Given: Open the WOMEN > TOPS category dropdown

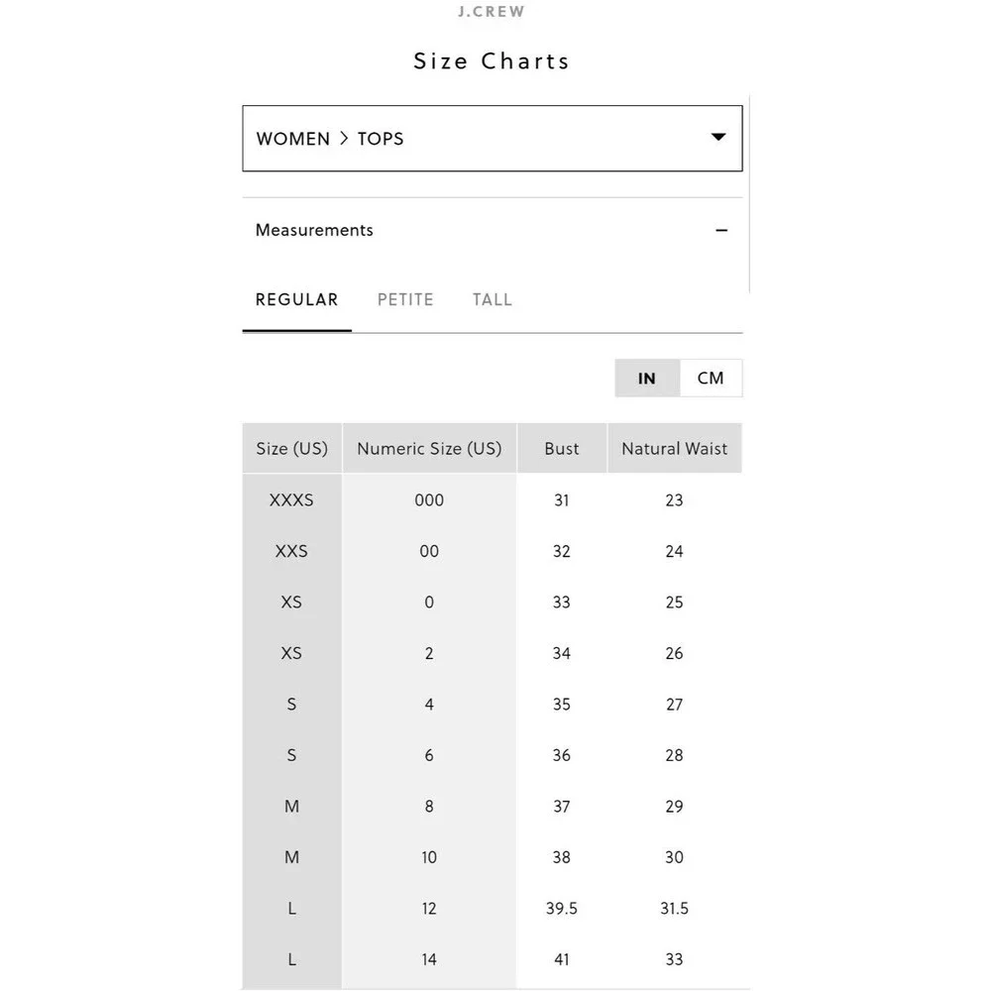Looking at the screenshot, I should pyautogui.click(x=493, y=139).
